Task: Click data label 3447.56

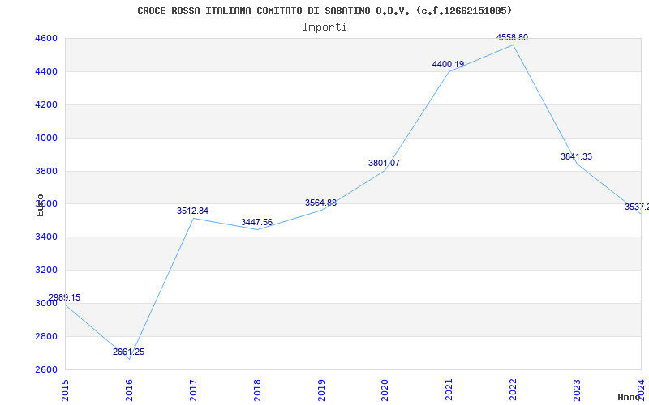Action: [256, 222]
